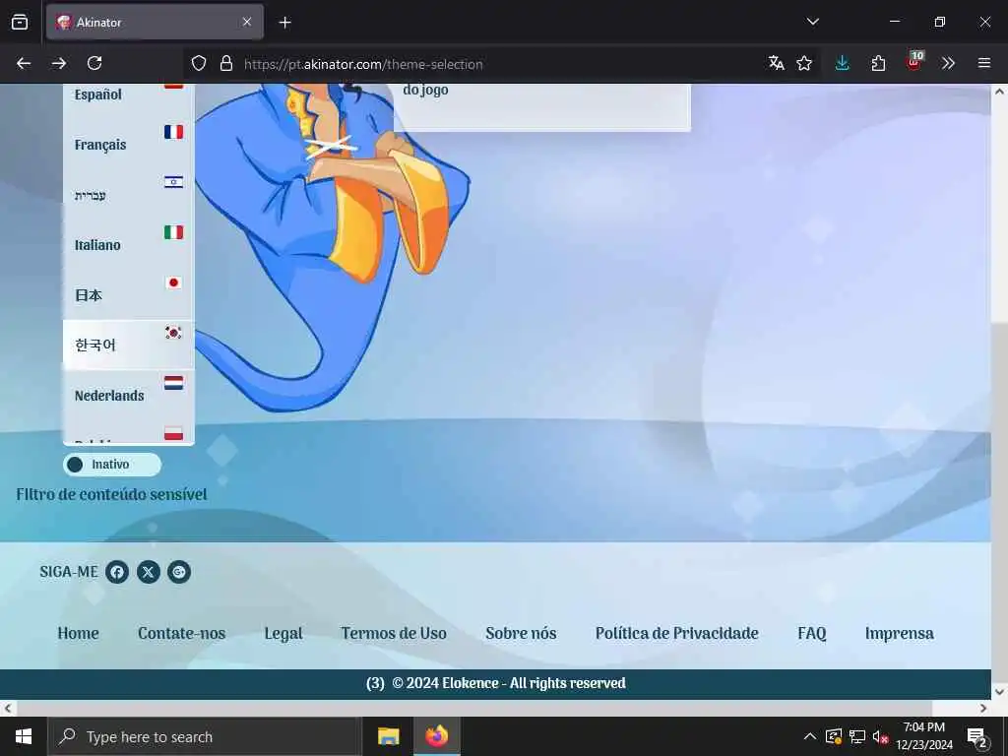The image size is (1008, 756).
Task: Open Contate-nos footer link
Action: [182, 633]
